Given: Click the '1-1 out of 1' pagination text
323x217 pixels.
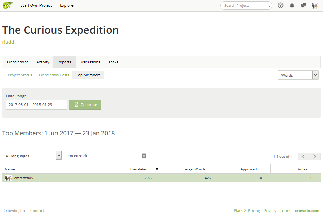Looking at the screenshot, I should pos(282,157).
